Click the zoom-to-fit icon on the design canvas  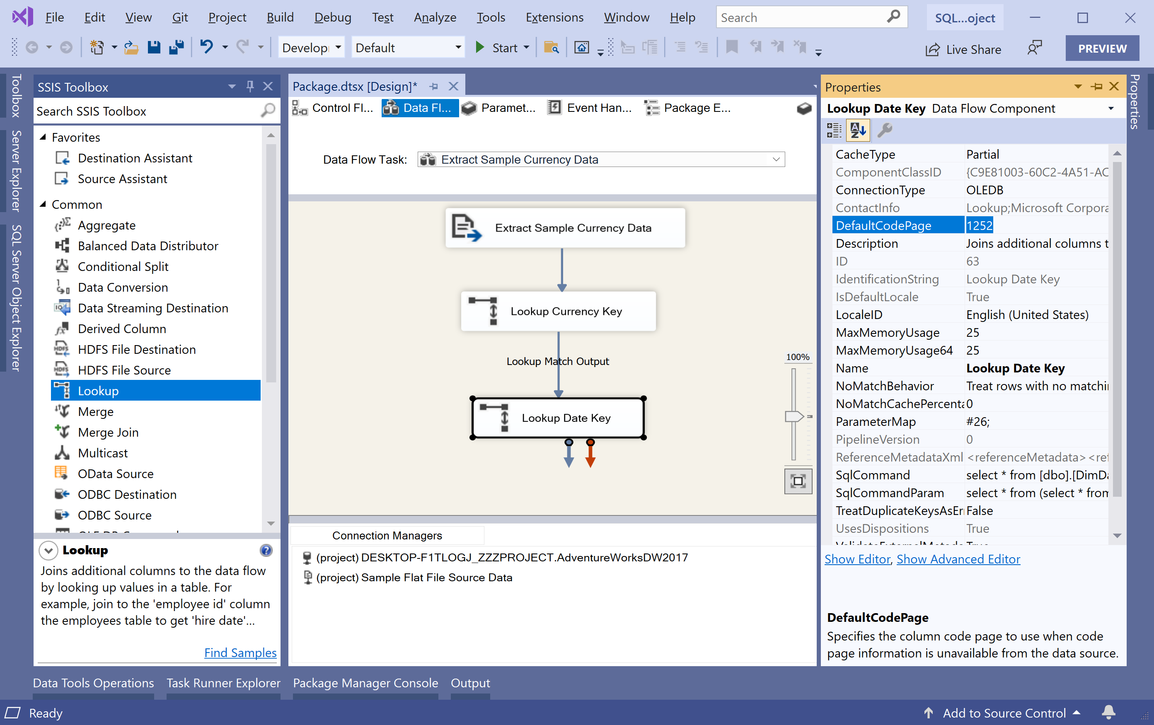pyautogui.click(x=798, y=481)
